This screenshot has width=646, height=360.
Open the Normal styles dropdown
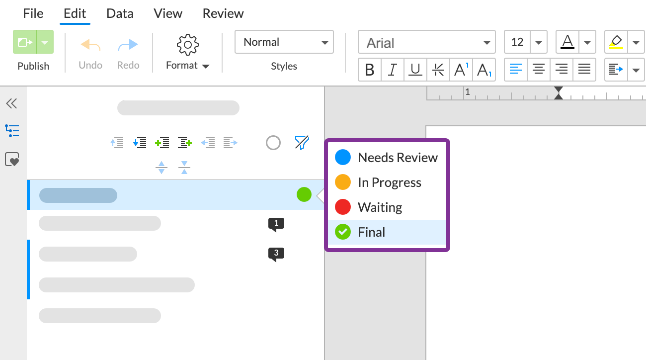tap(284, 42)
